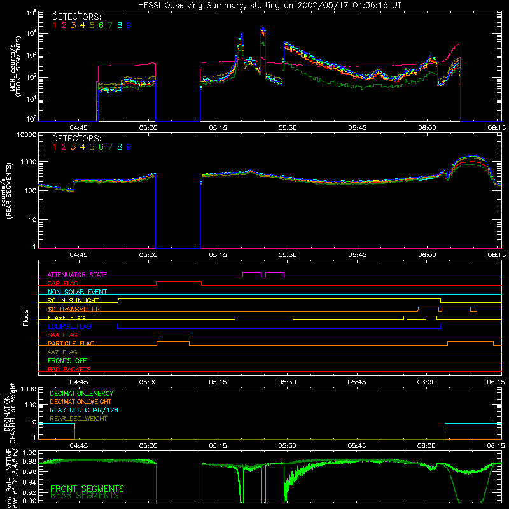
Task: Click the 'REAR_DEC_WEIGHT' legend entry
Action: pos(78,419)
